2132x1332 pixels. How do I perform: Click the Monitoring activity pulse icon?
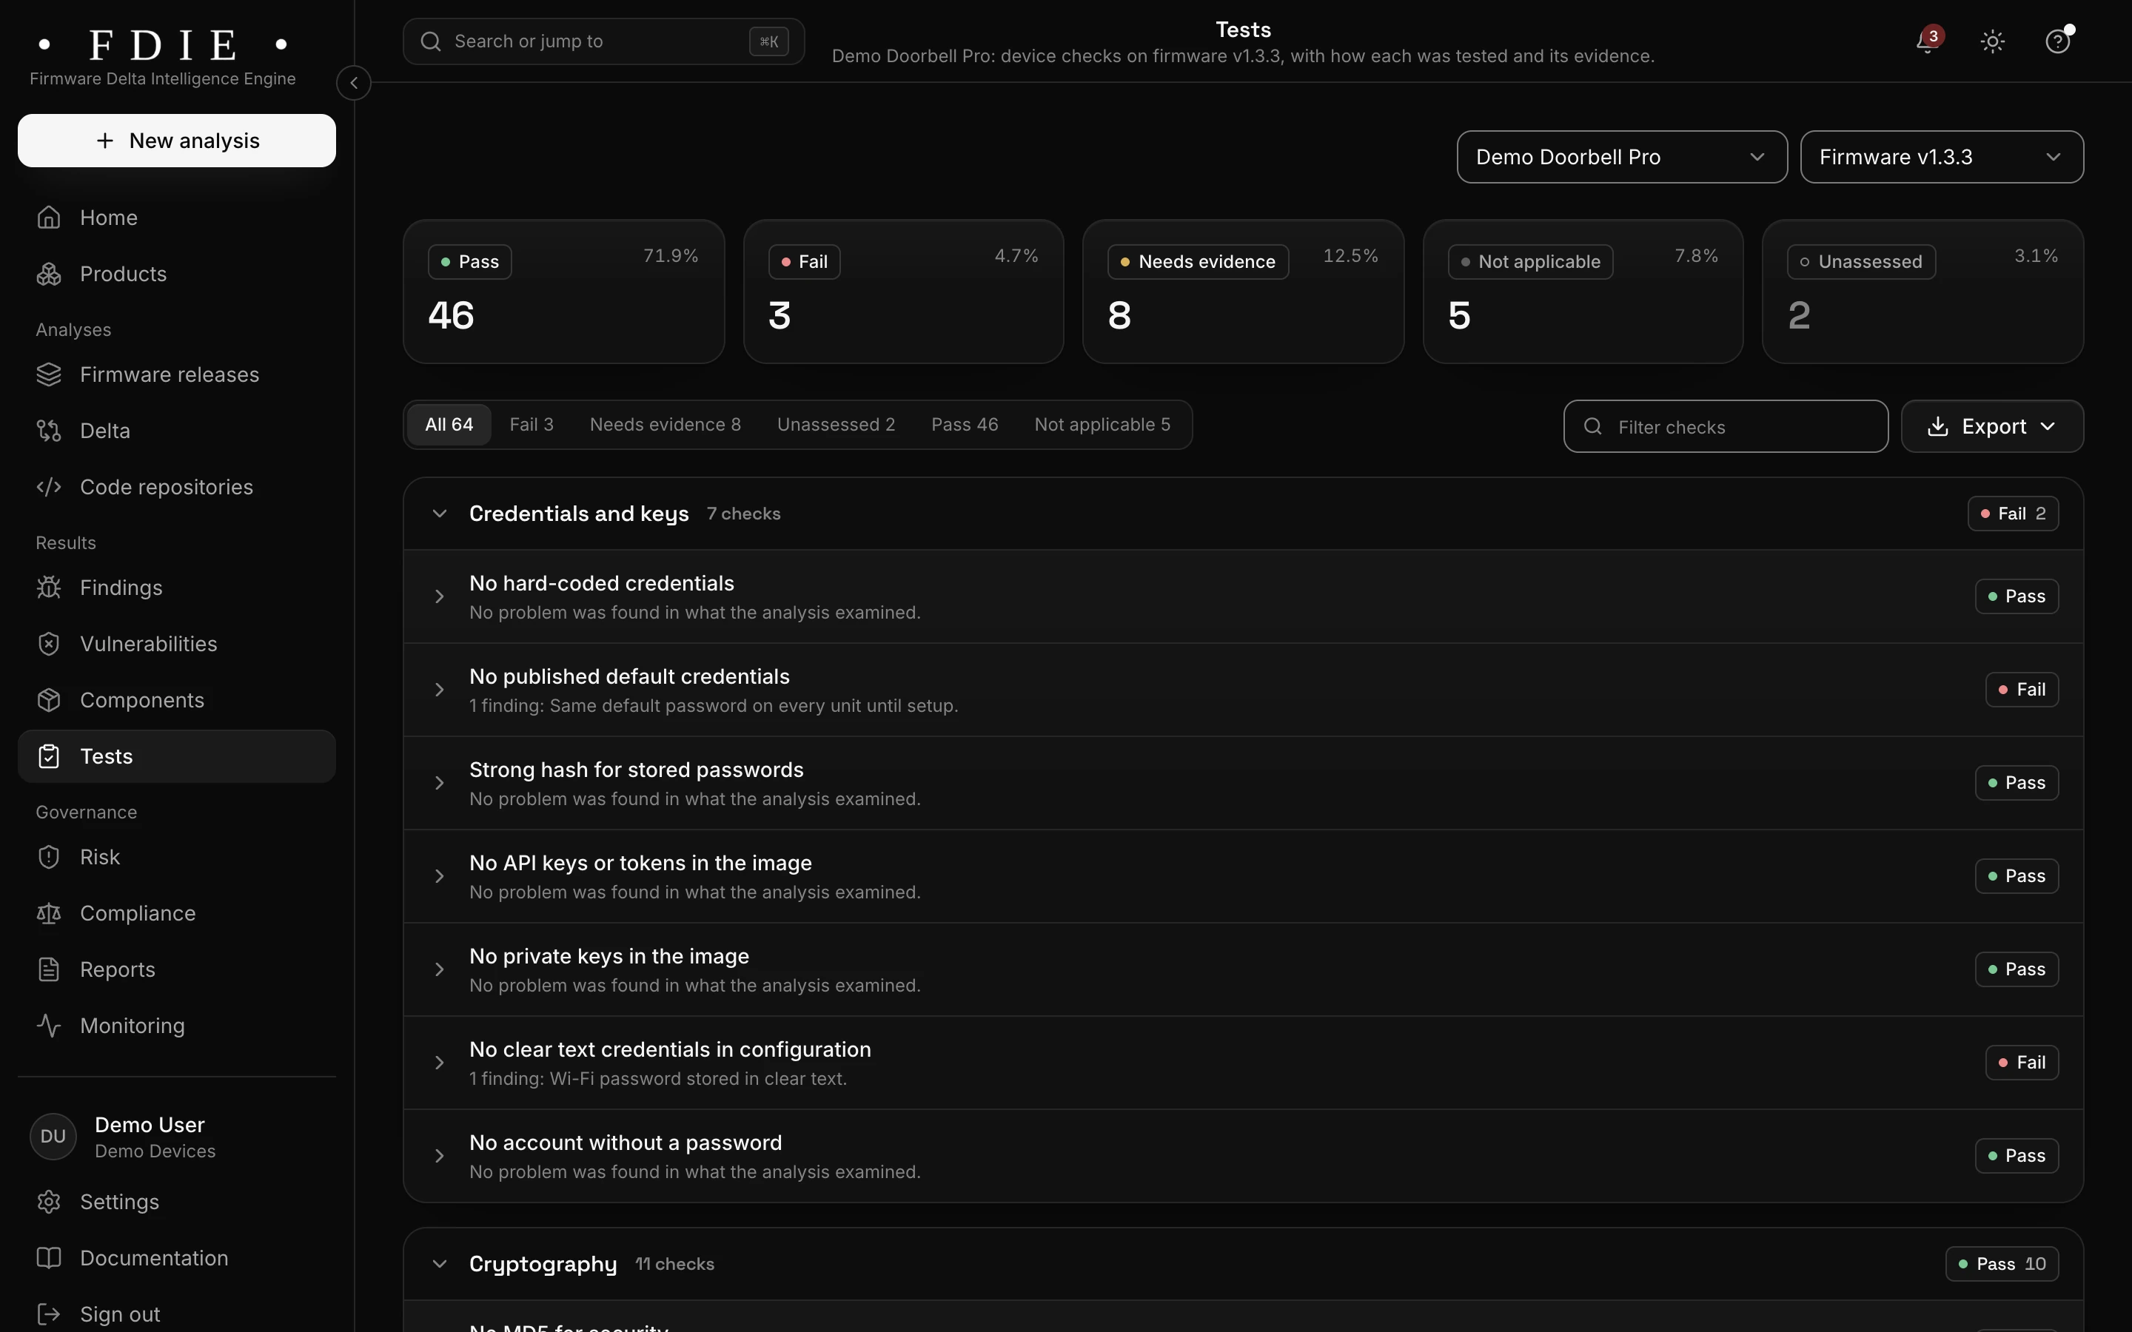pyautogui.click(x=48, y=1026)
